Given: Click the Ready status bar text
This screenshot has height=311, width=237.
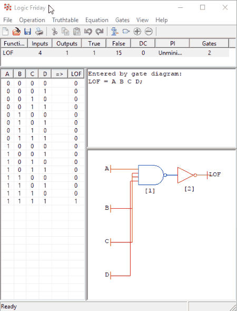Looking at the screenshot, I should [9, 306].
